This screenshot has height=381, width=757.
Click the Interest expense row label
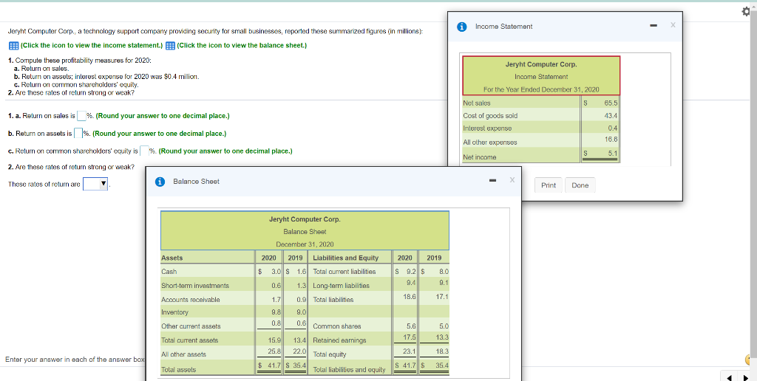[x=486, y=128]
